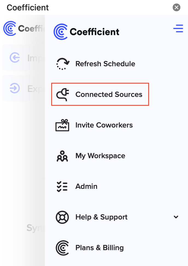Screen dimensions: 188x266
Task: Click the Plans & Billing logo icon
Action: (62, 248)
